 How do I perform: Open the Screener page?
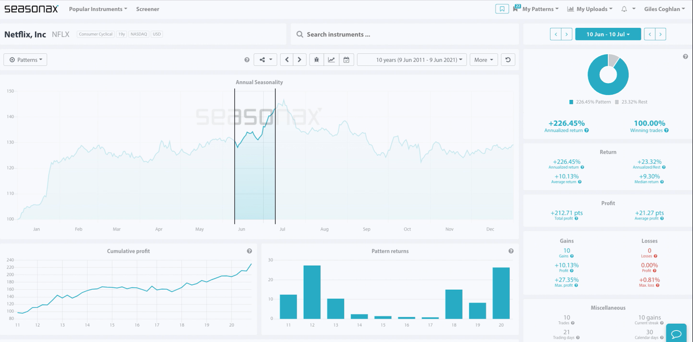pyautogui.click(x=147, y=9)
